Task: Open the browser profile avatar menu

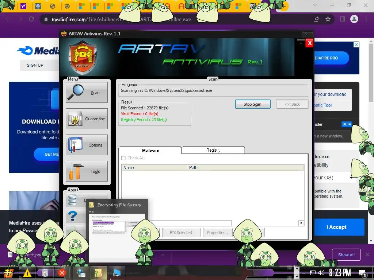Action: tap(354, 19)
